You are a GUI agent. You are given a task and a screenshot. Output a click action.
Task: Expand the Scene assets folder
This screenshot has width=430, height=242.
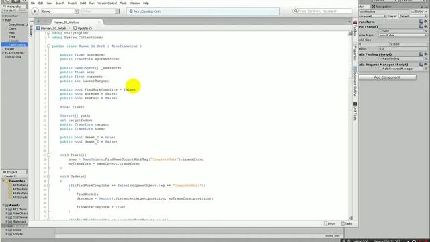click(x=7, y=230)
